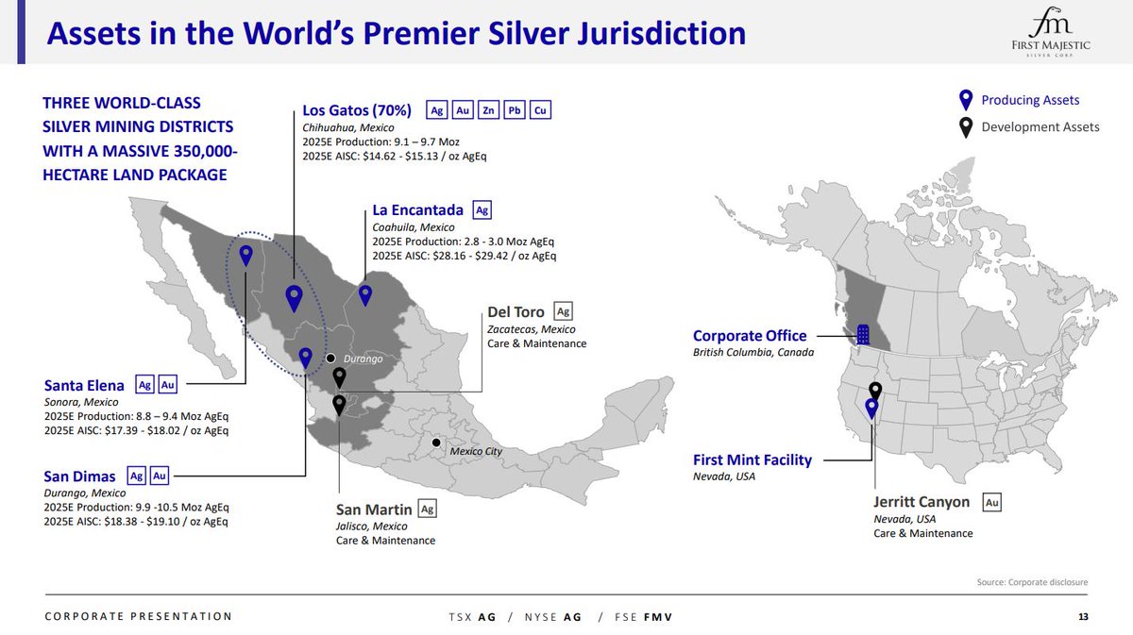
Task: Click the 'Corporate Office' label
Action: click(x=750, y=335)
